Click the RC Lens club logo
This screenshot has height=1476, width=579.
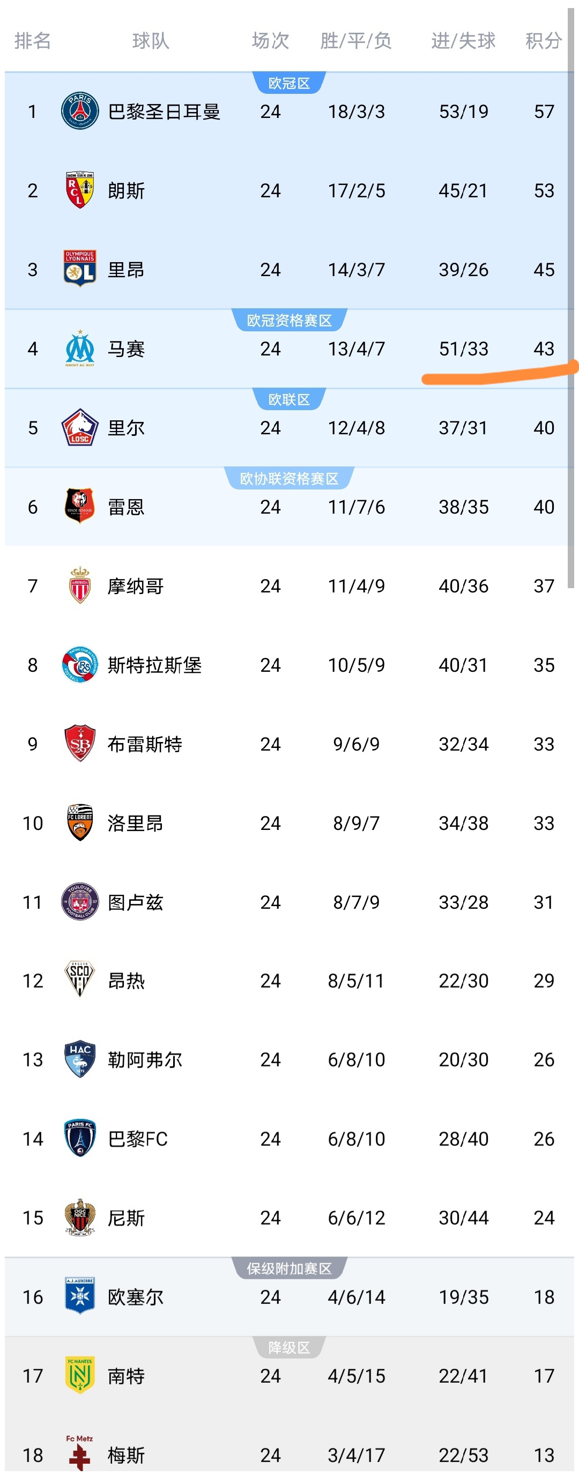tap(79, 190)
